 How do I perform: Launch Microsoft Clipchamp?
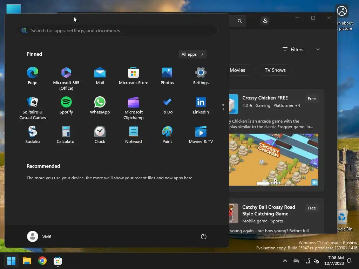point(134,109)
